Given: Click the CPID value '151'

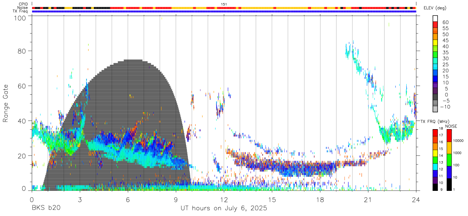Looking at the screenshot, I should 224,4.
